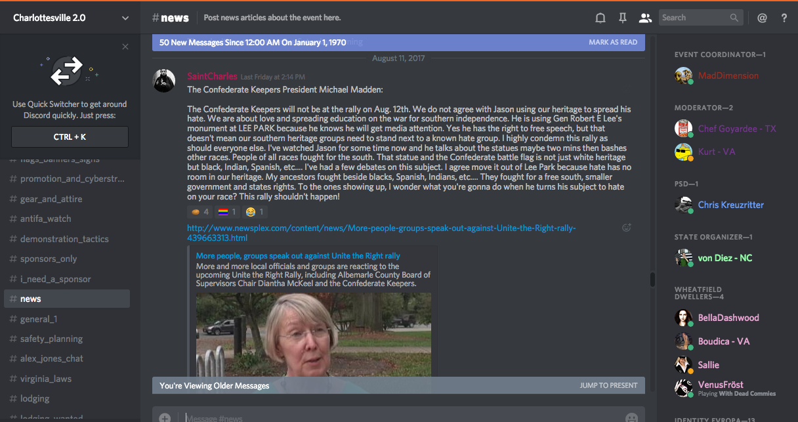Viewport: 798px width, 422px height.
Task: Click Mark As Read
Action: 613,42
